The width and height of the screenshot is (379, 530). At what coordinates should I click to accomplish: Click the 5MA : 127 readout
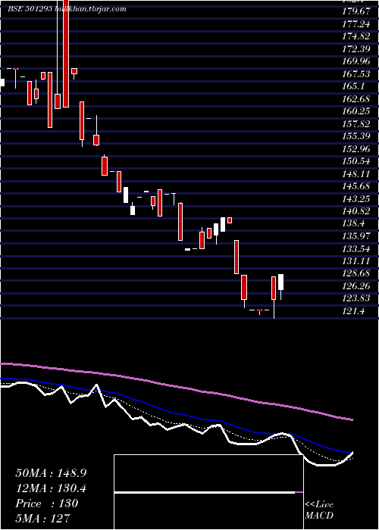43,518
